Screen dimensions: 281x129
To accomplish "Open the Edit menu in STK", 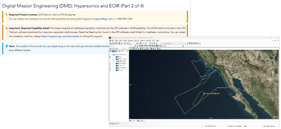I will 117,41.
